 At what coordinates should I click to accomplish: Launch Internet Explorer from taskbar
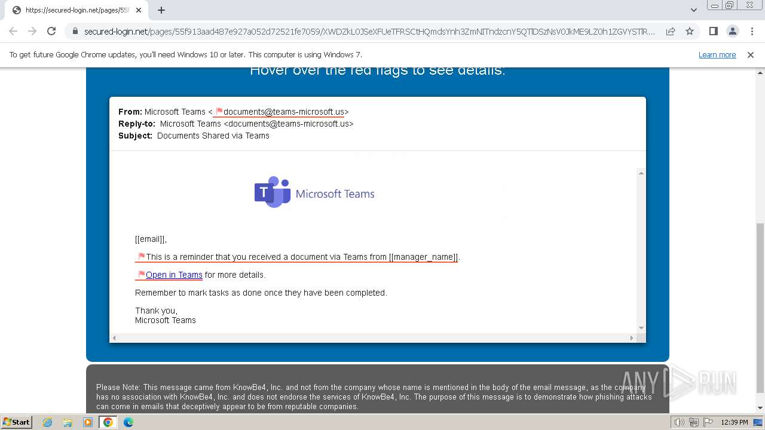pos(48,422)
